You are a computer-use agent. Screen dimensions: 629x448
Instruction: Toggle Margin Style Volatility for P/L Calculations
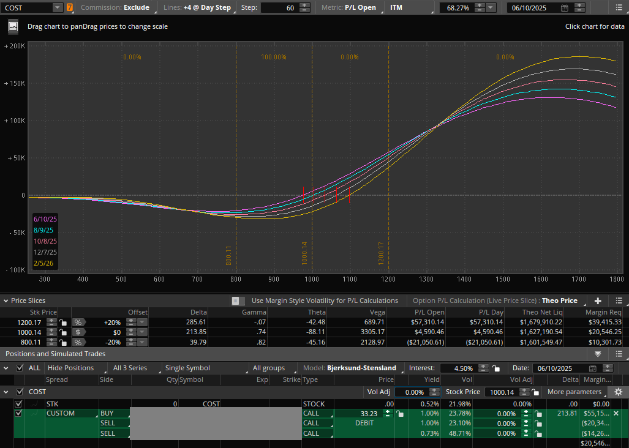pos(238,301)
